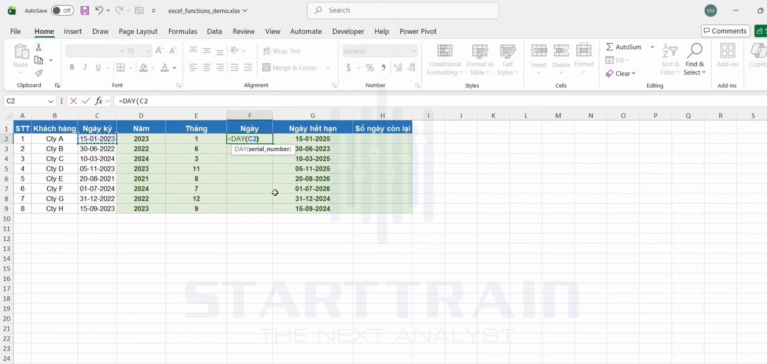Click Format as Table button

[x=480, y=60]
